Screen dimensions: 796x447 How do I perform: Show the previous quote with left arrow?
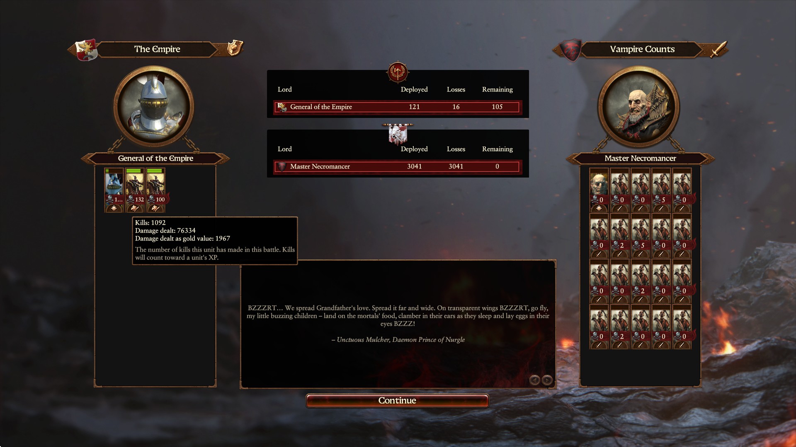(x=534, y=380)
